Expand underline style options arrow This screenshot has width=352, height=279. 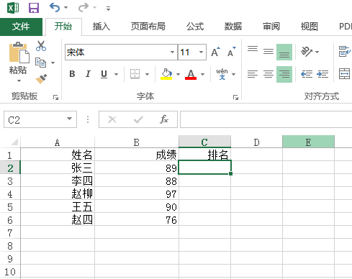coord(117,74)
